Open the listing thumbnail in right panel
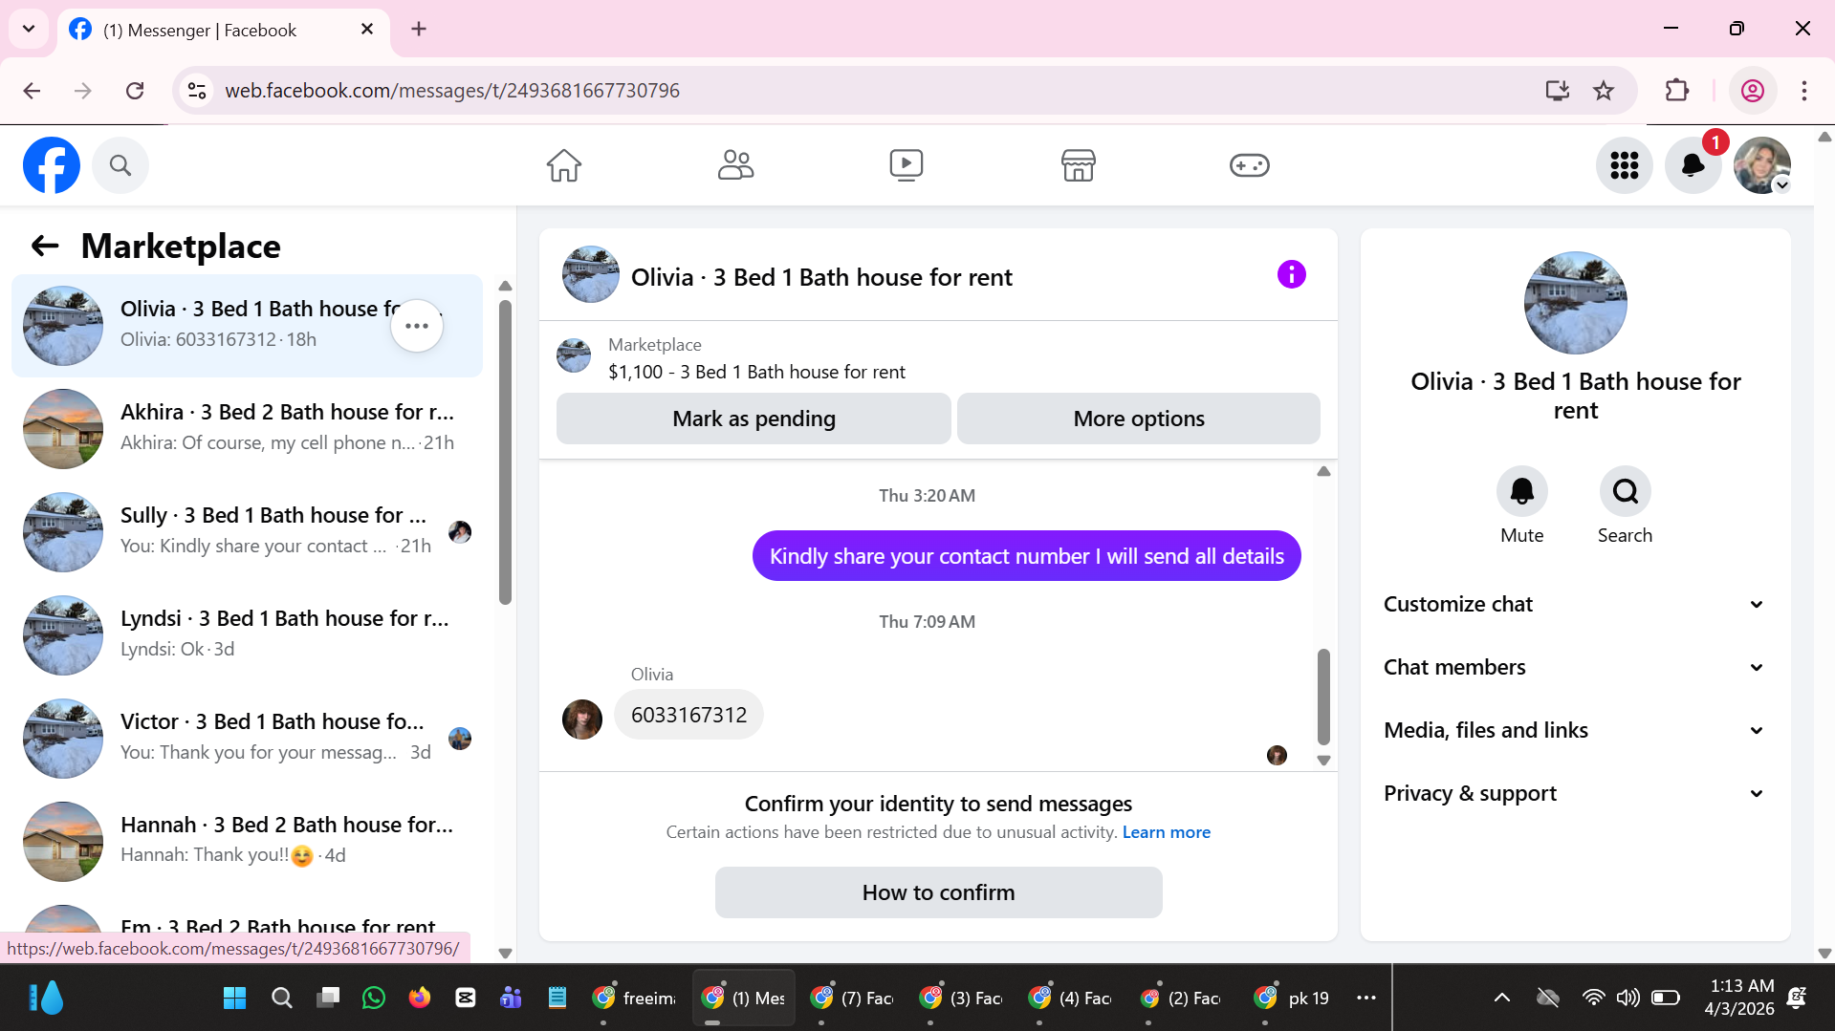The image size is (1835, 1031). pos(1575,303)
